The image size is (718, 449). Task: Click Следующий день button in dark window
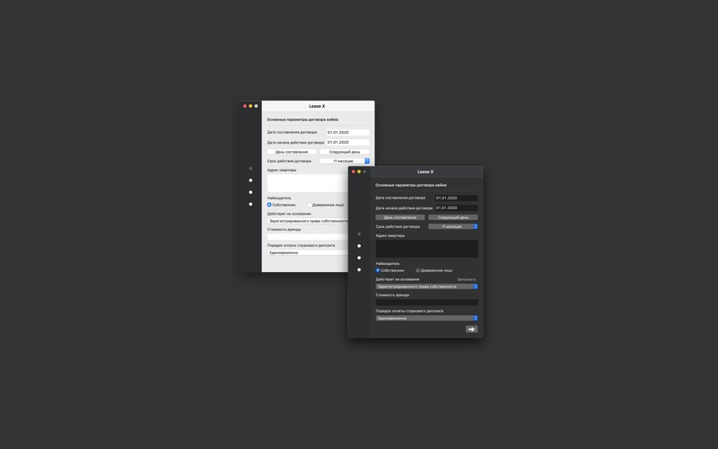(453, 217)
